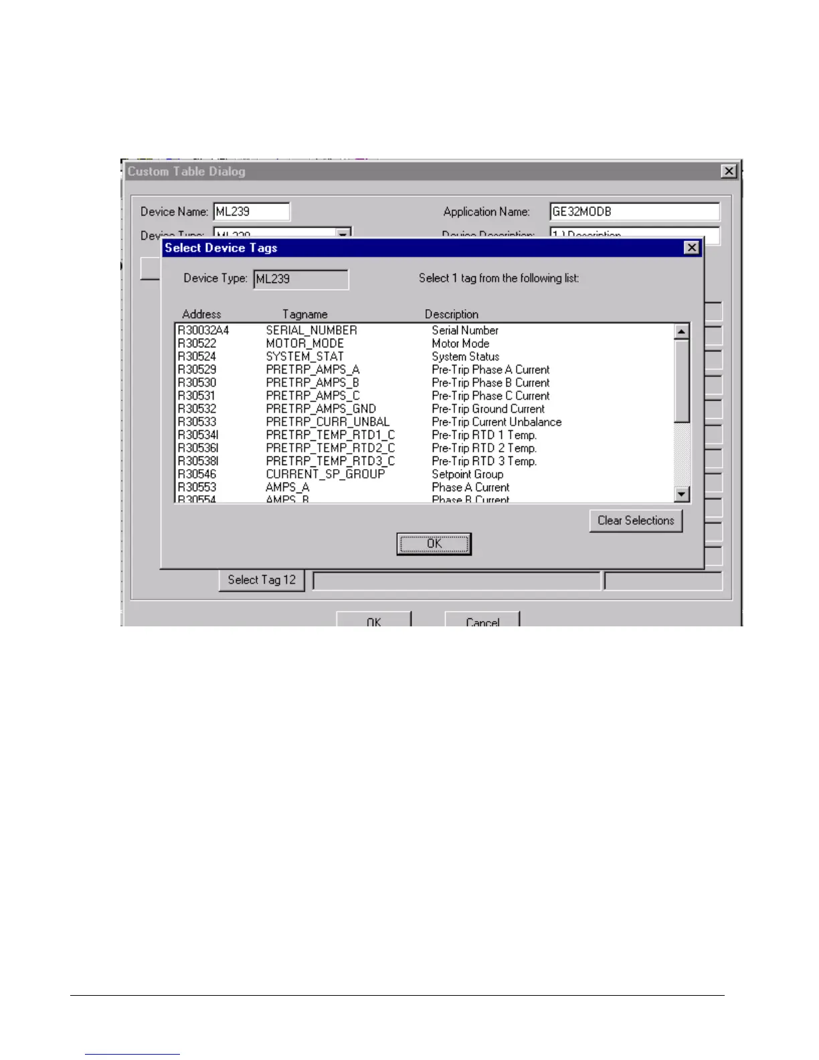Select the PRETRP_TEMP_RTD2_C tag row
The height and width of the screenshot is (1060, 819).
tap(424, 448)
